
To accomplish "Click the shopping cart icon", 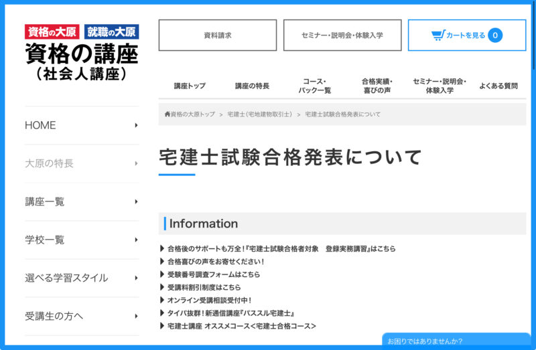I will (x=438, y=35).
